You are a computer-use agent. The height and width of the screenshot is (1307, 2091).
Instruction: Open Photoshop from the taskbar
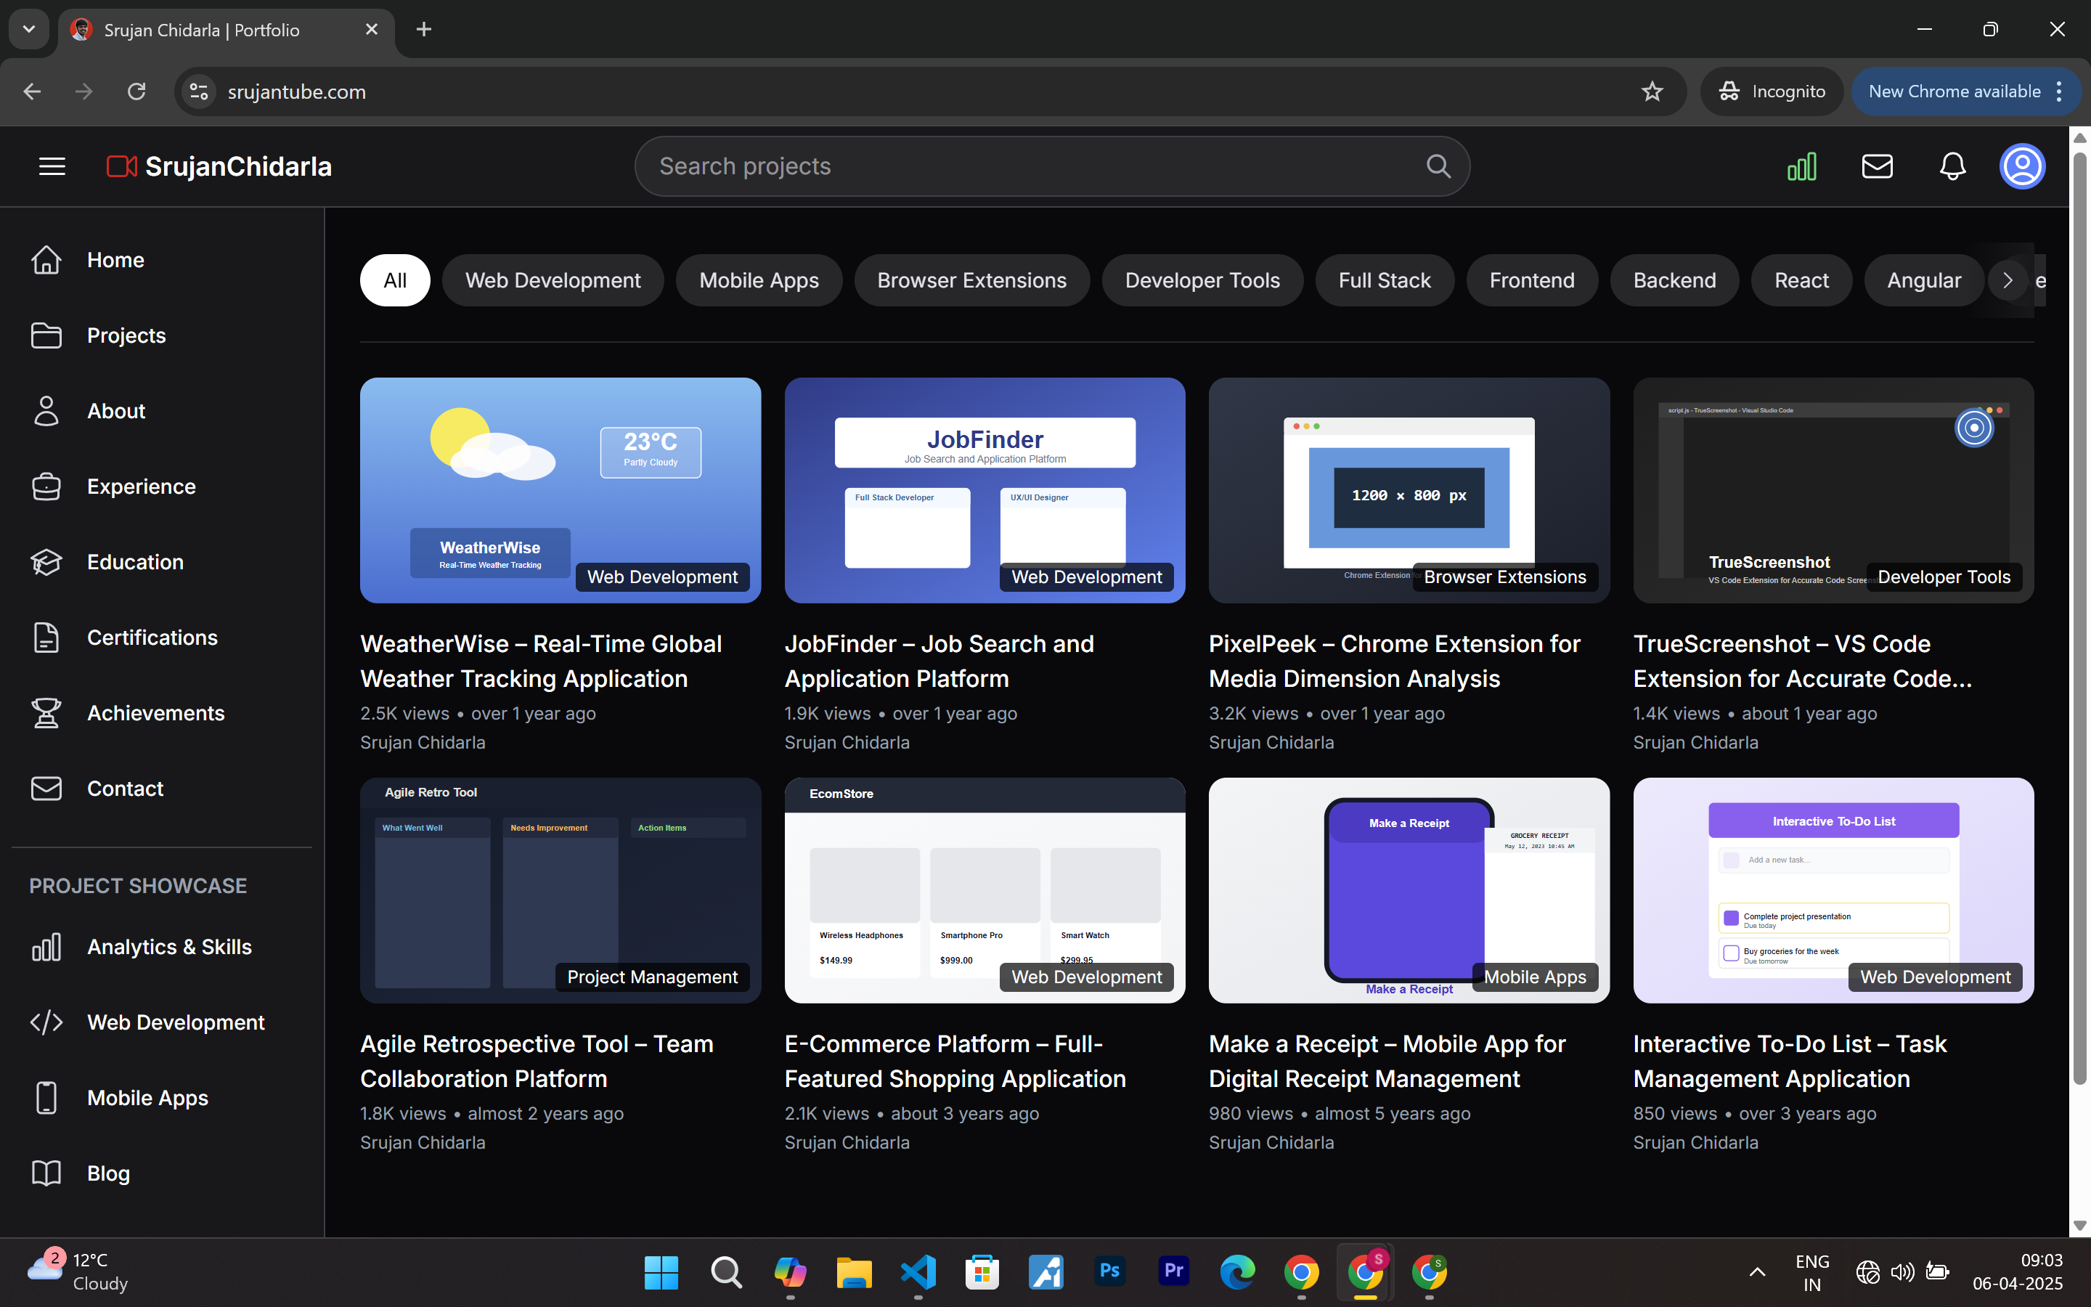pyautogui.click(x=1110, y=1271)
